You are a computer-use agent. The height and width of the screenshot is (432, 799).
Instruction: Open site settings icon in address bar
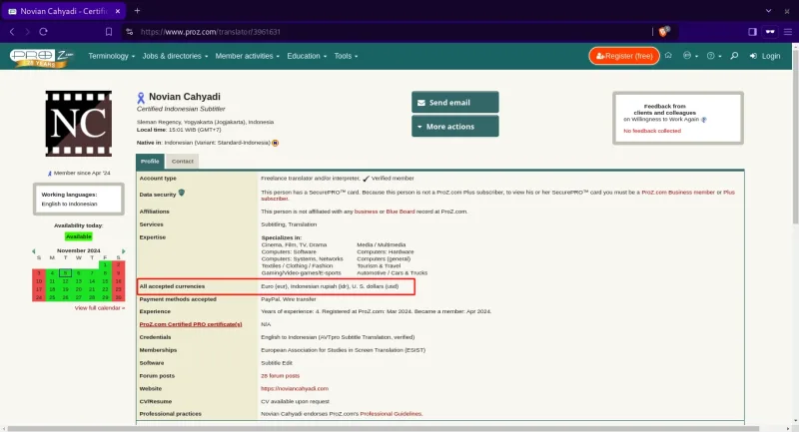click(130, 32)
